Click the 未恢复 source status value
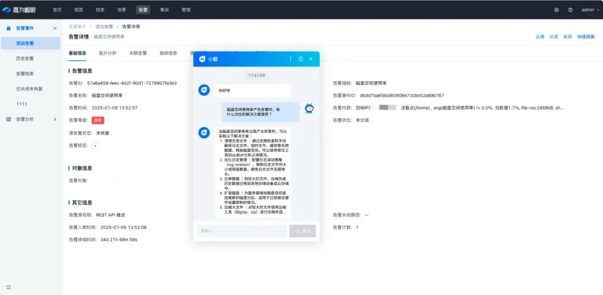Viewport: 603px width, 295px height. pyautogui.click(x=103, y=133)
